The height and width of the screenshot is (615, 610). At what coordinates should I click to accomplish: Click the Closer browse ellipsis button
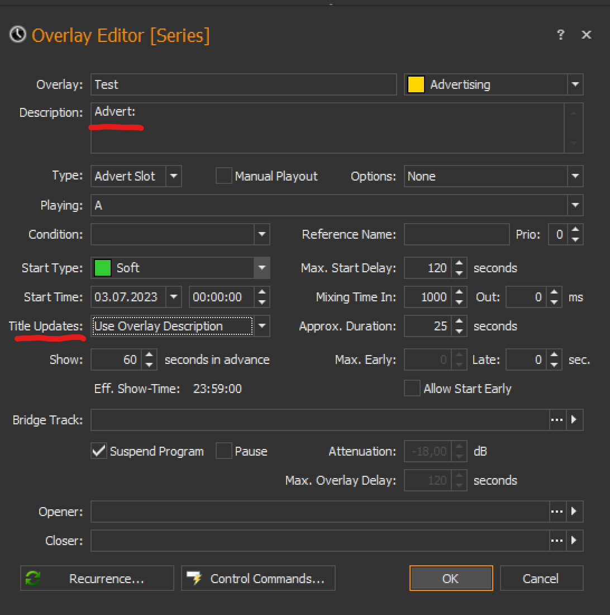click(x=557, y=541)
